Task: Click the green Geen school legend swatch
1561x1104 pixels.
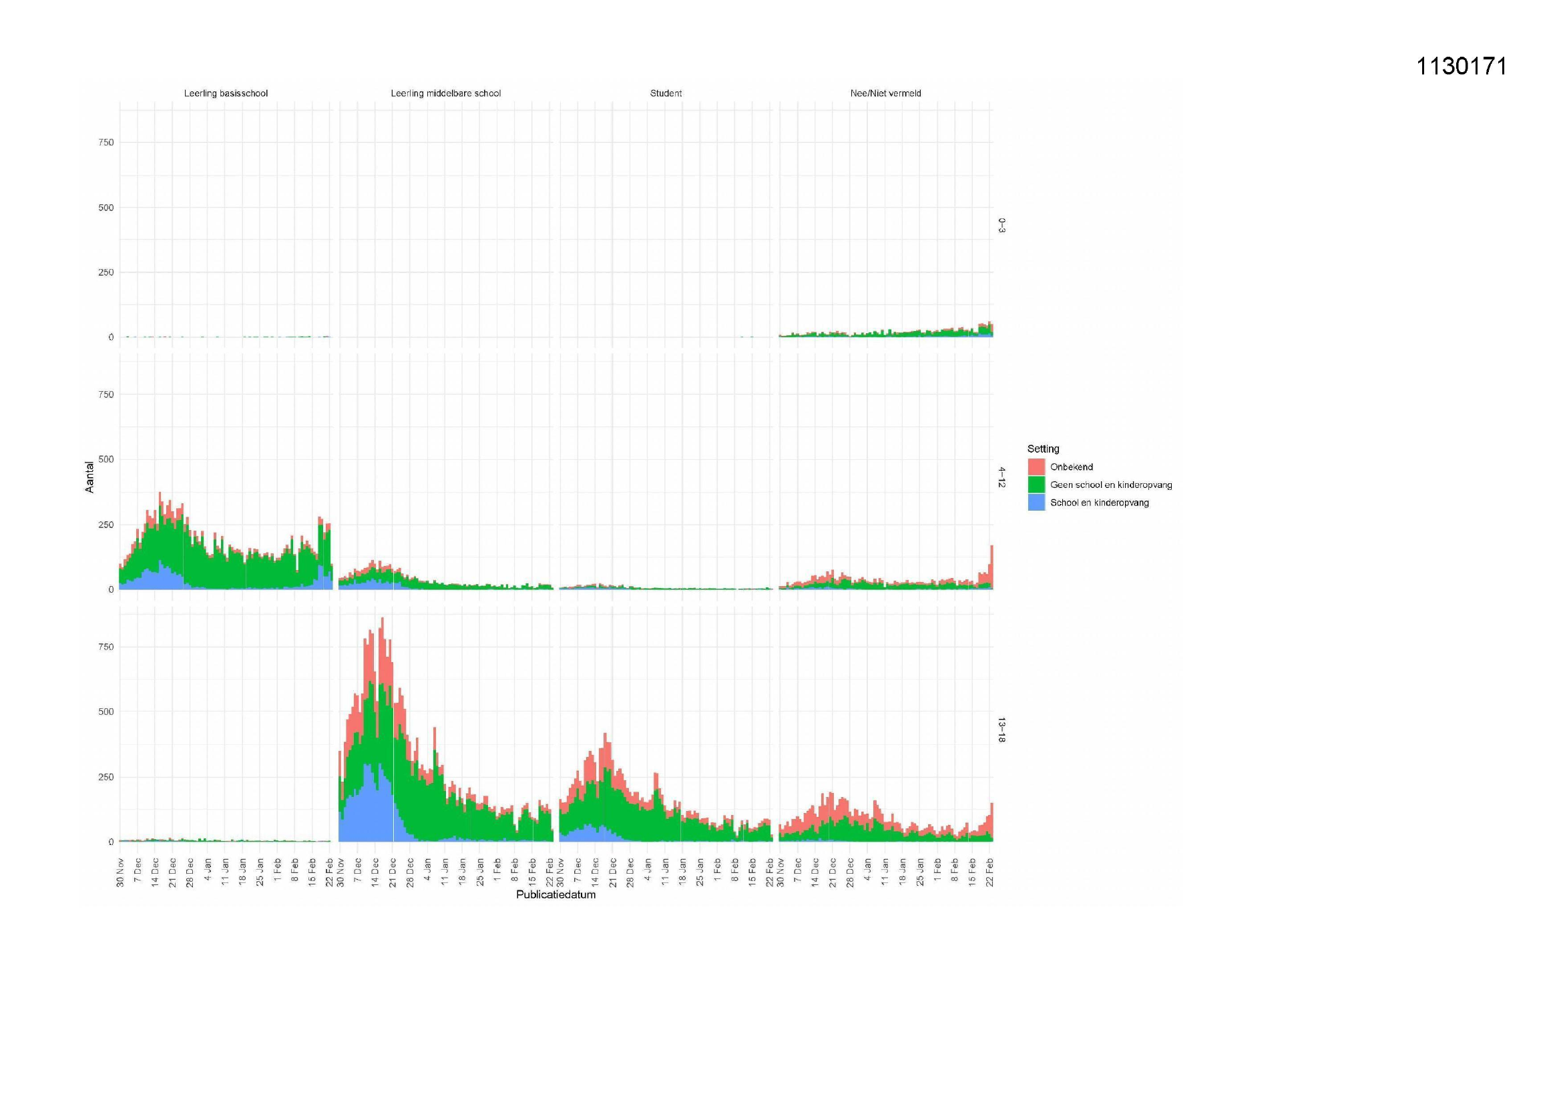Action: pos(1036,485)
